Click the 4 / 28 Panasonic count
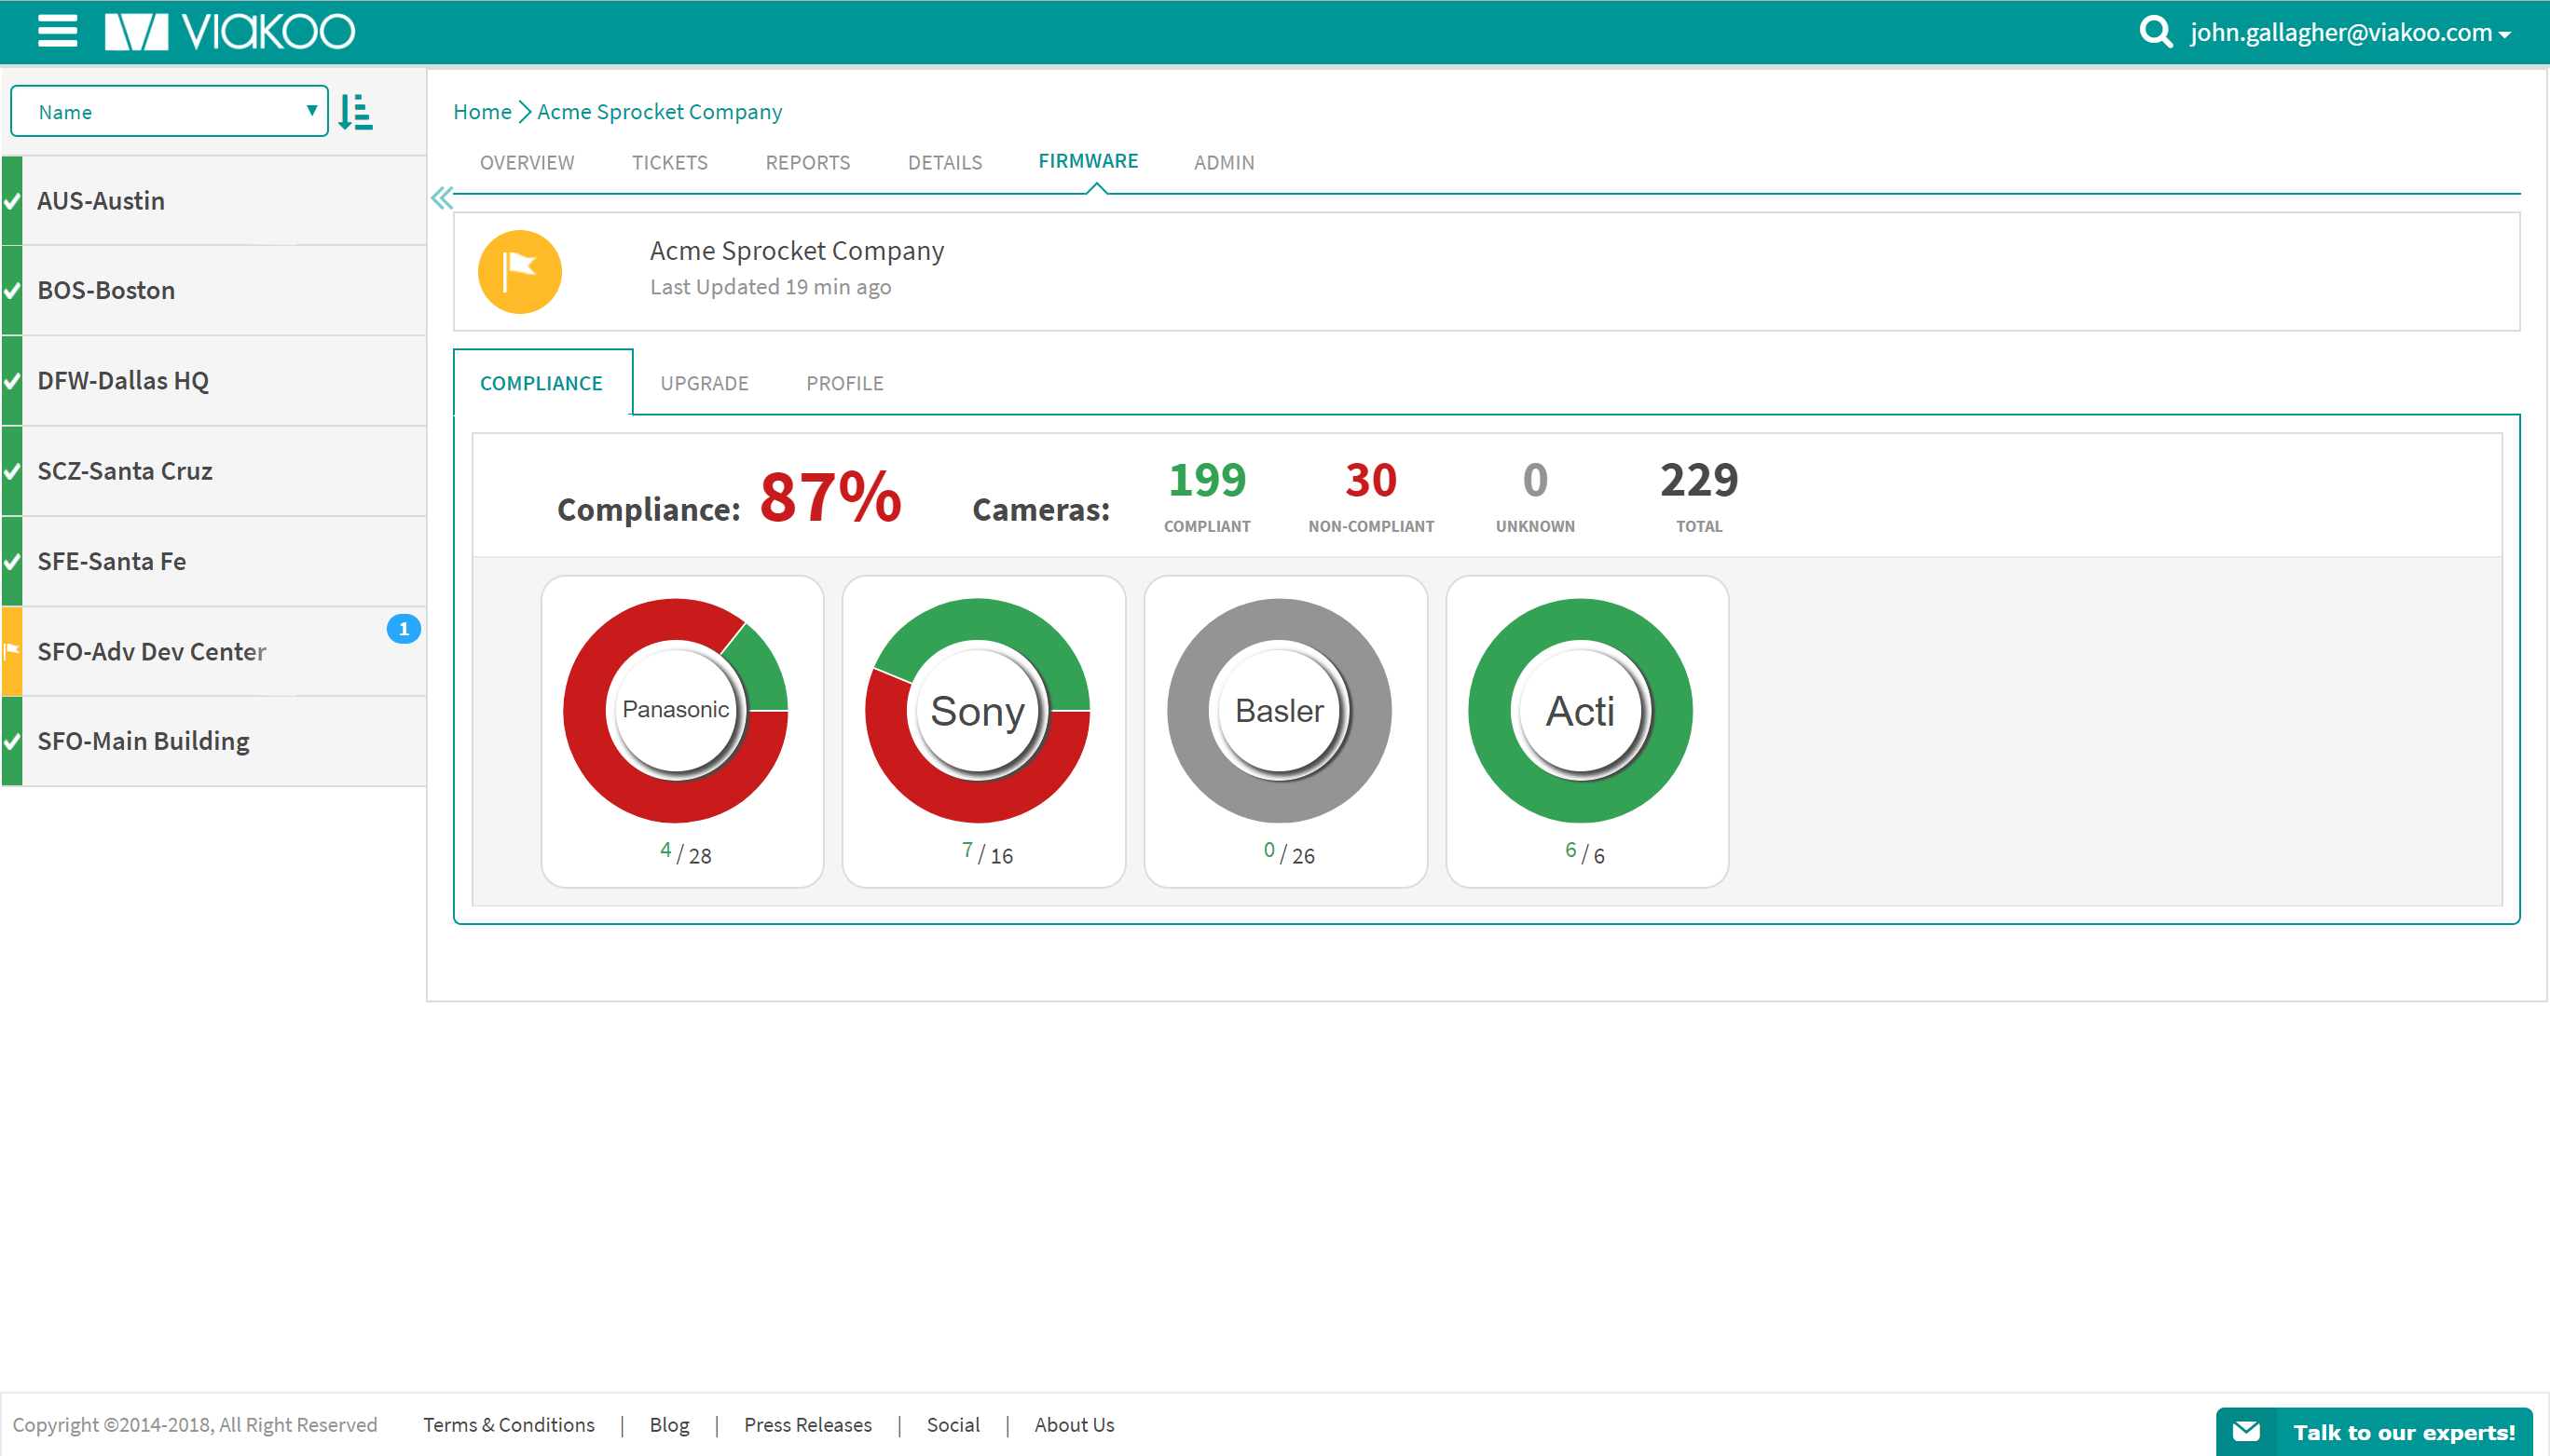Viewport: 2550px width, 1456px height. (685, 853)
